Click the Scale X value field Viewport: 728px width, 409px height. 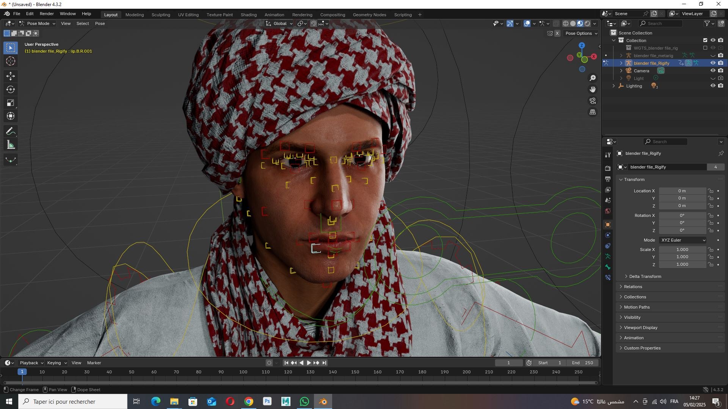click(x=682, y=250)
